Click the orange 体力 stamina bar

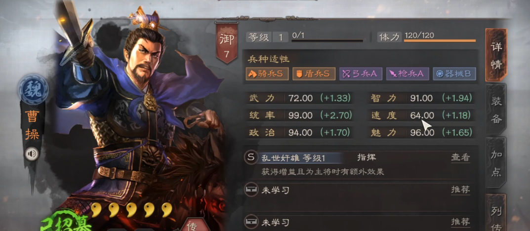[x=440, y=40]
